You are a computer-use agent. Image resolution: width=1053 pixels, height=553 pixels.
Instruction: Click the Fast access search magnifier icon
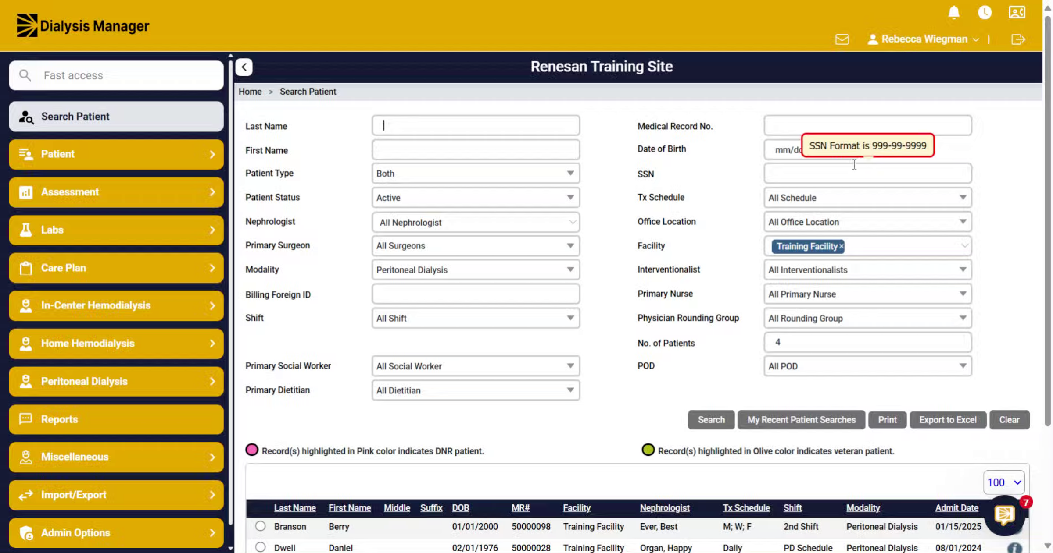pyautogui.click(x=25, y=75)
